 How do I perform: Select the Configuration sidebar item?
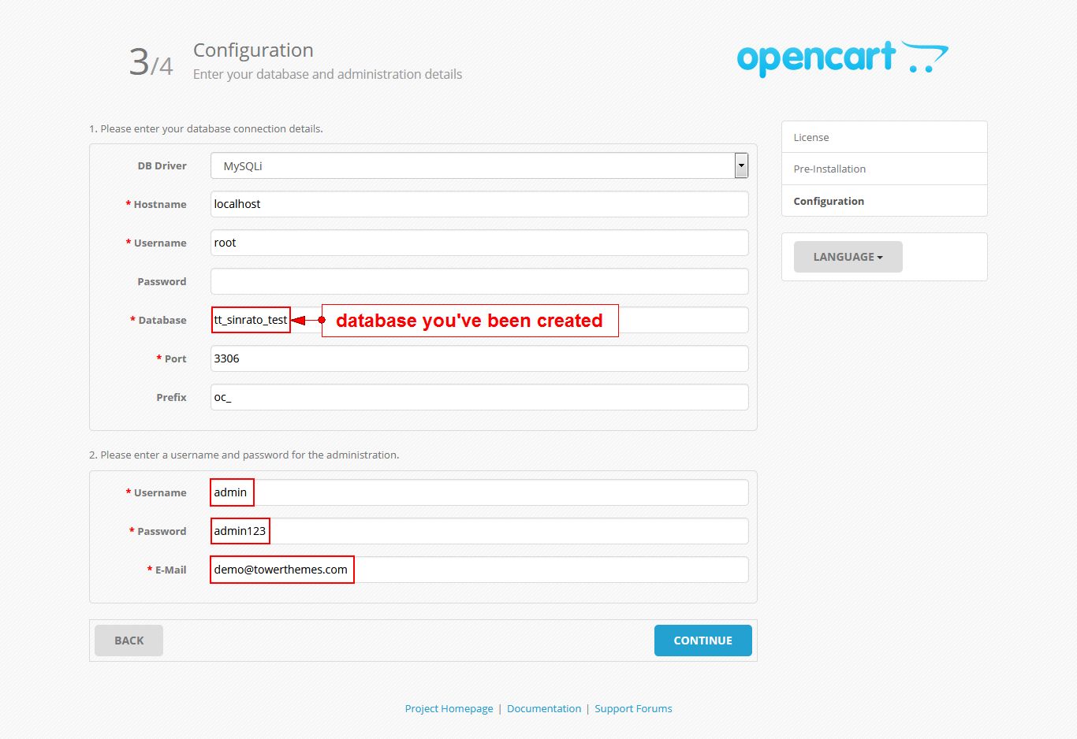[x=884, y=201]
